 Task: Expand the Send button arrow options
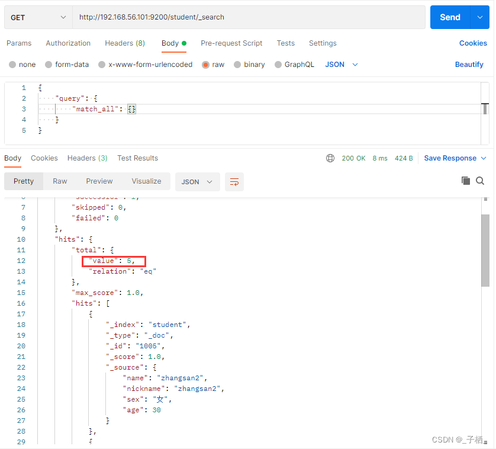[x=480, y=17]
